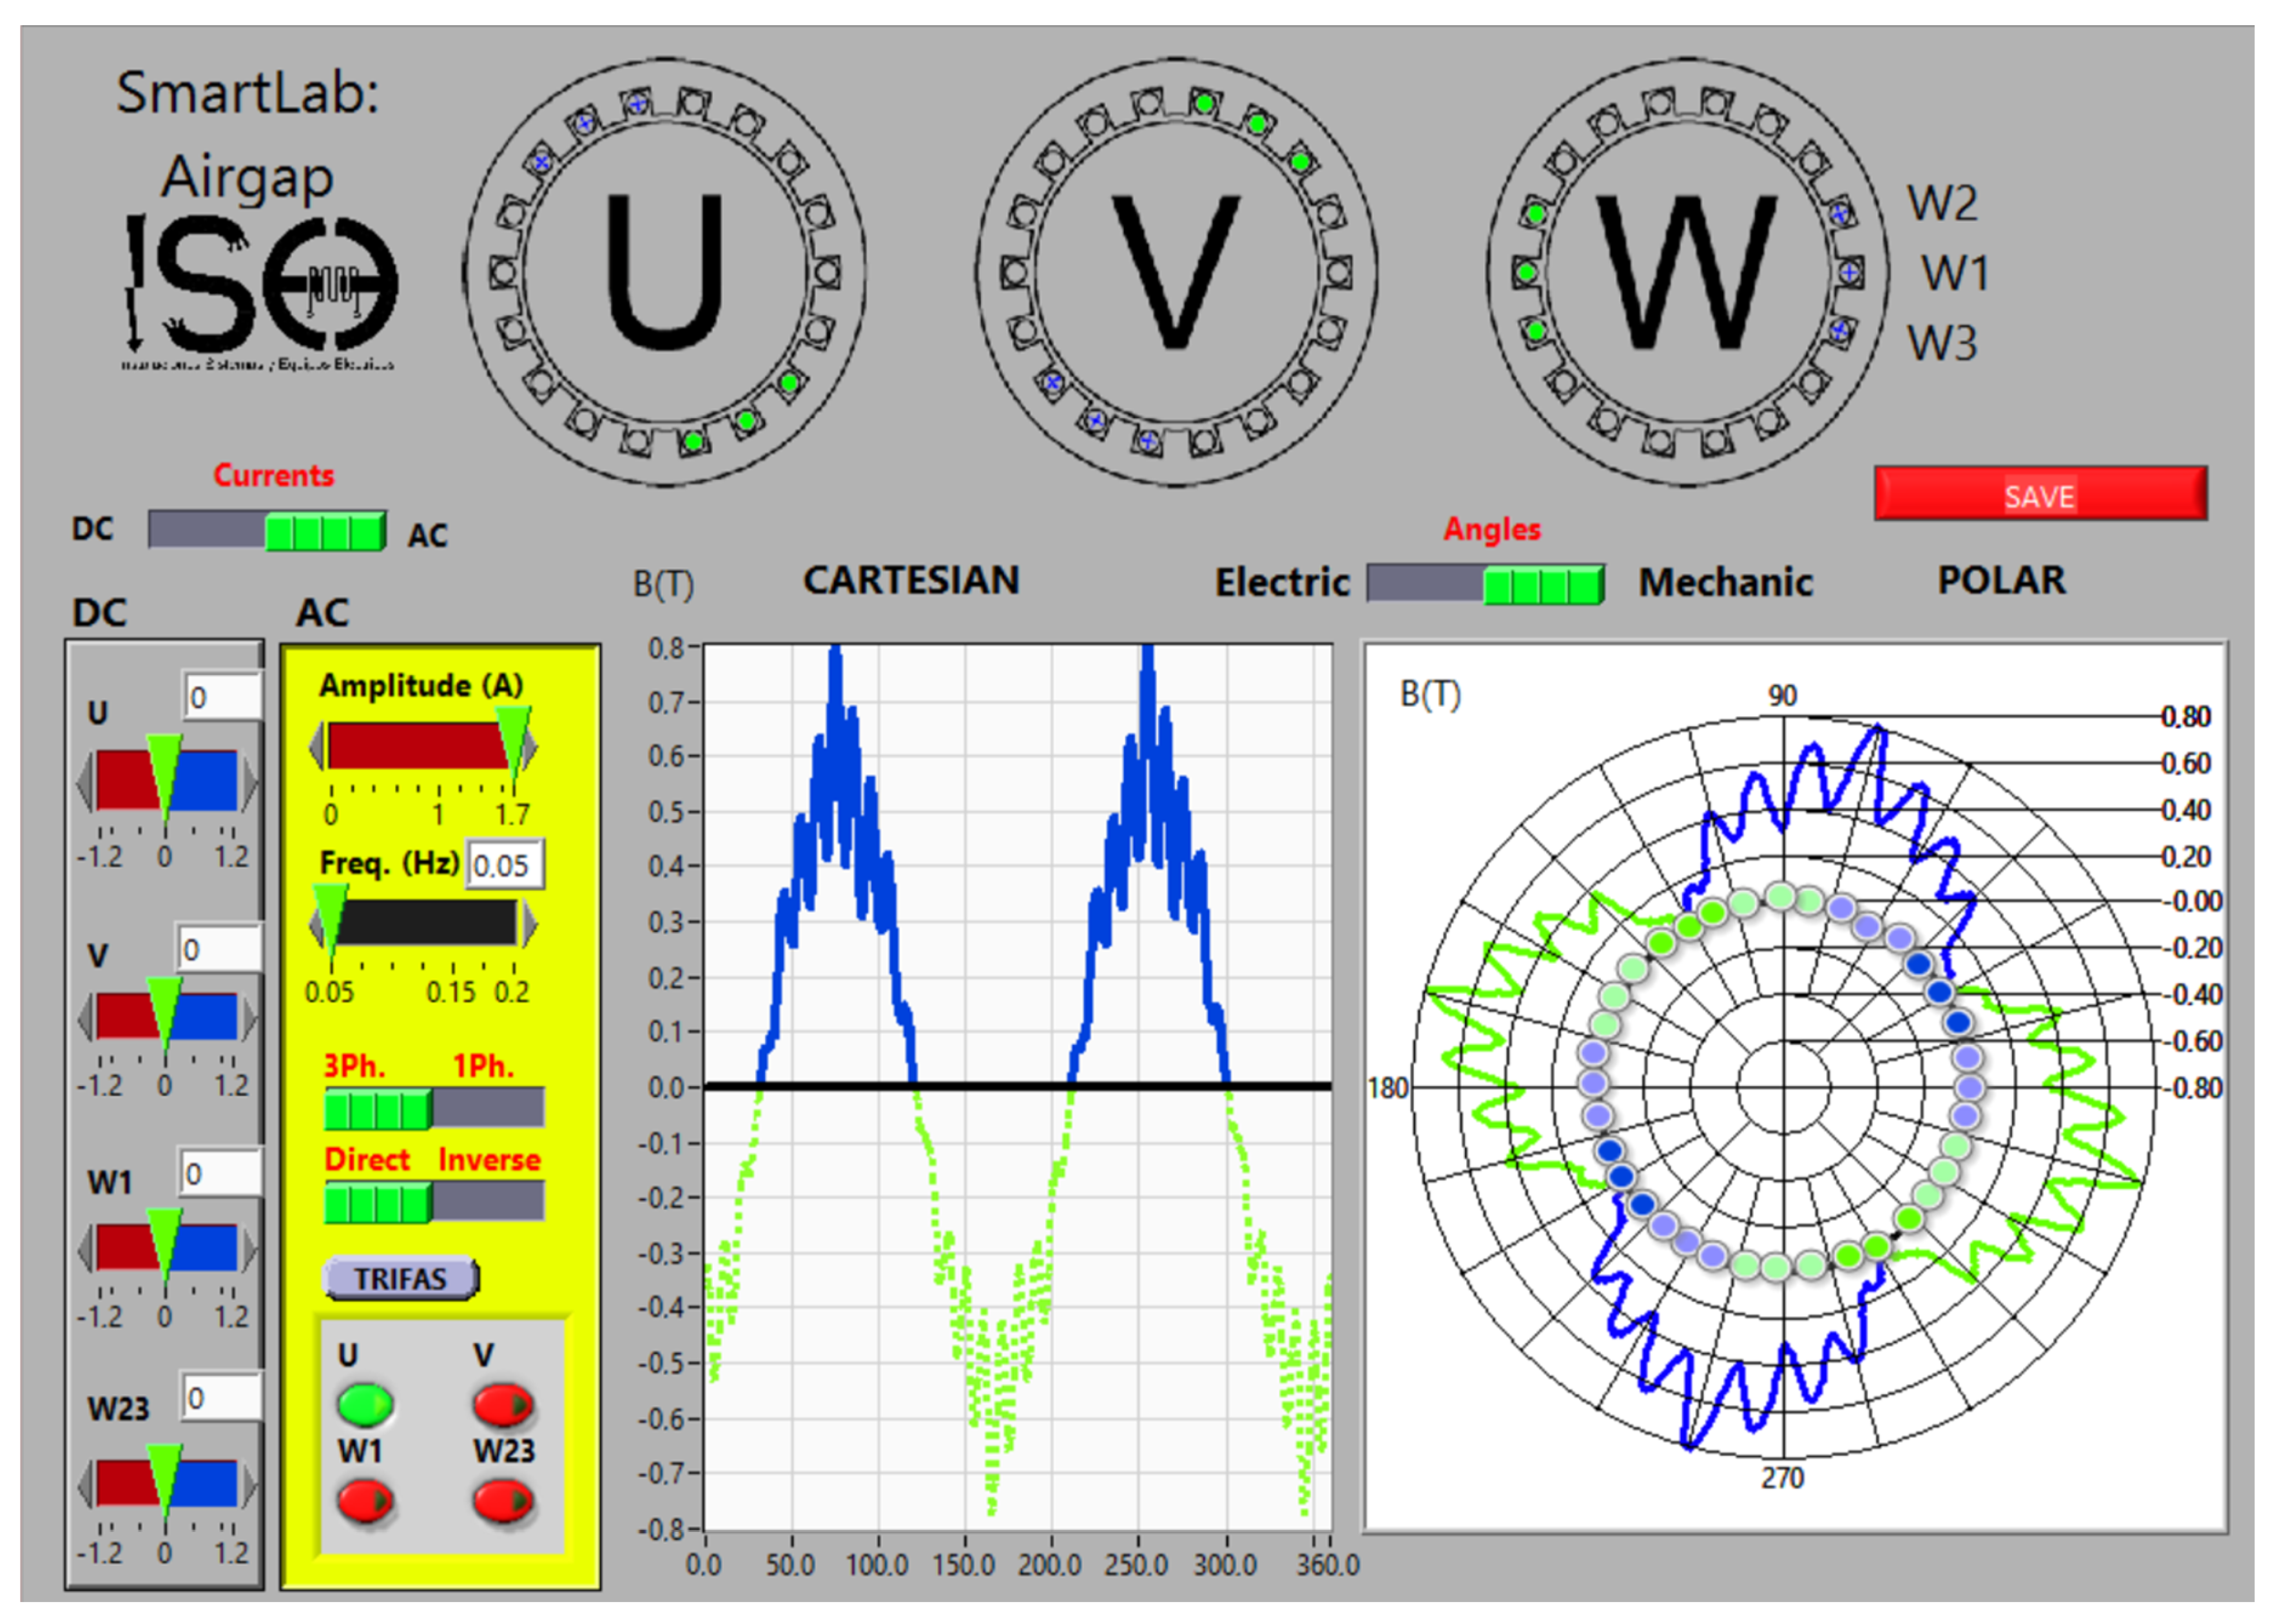Viewport: 2275px width, 1624px height.
Task: Toggle the DC/AC Currents switch
Action: point(267,530)
